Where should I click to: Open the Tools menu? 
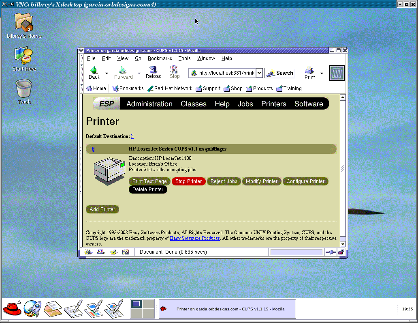(184, 58)
